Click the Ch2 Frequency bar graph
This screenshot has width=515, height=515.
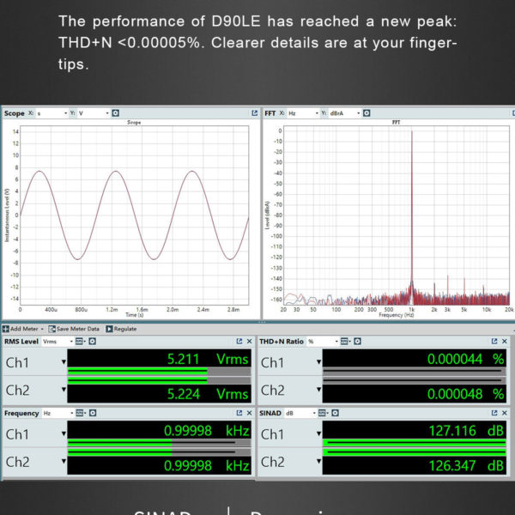click(159, 452)
